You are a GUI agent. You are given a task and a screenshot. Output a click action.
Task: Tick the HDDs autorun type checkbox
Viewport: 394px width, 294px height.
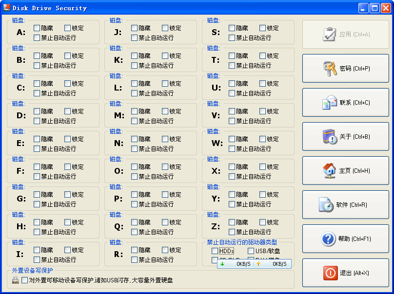tap(215, 251)
